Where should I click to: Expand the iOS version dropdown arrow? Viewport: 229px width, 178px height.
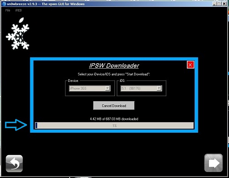point(159,88)
